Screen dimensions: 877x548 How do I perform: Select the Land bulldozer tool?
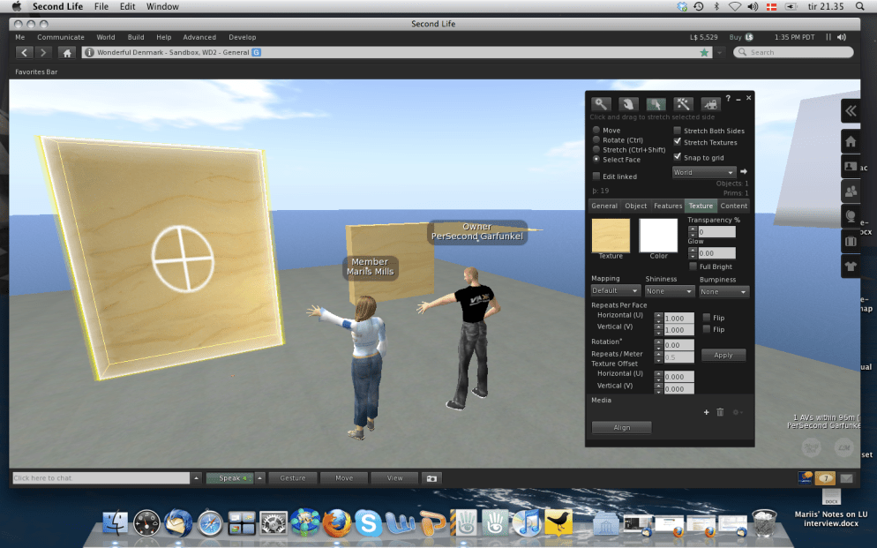point(709,104)
